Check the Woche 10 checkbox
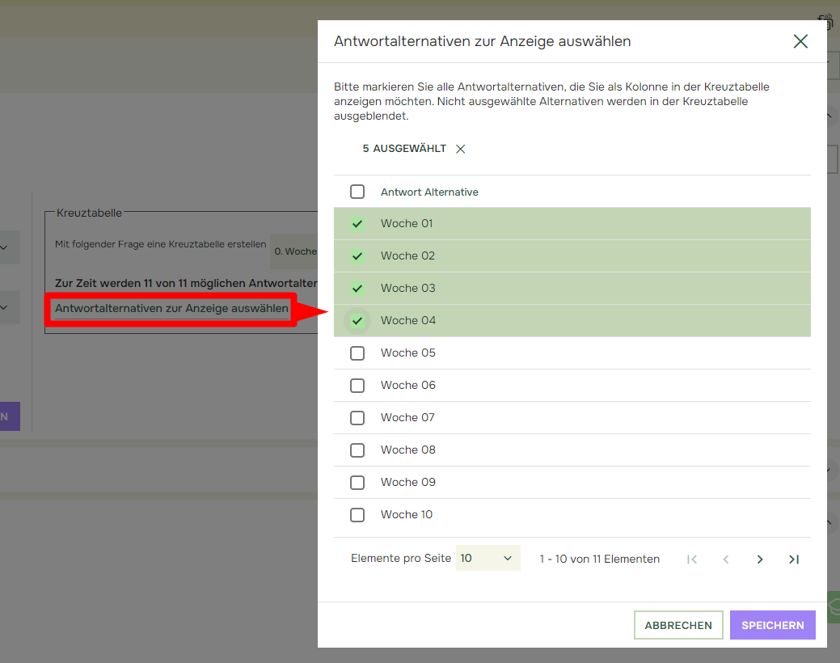Screen dimensions: 840x663 pyautogui.click(x=357, y=514)
